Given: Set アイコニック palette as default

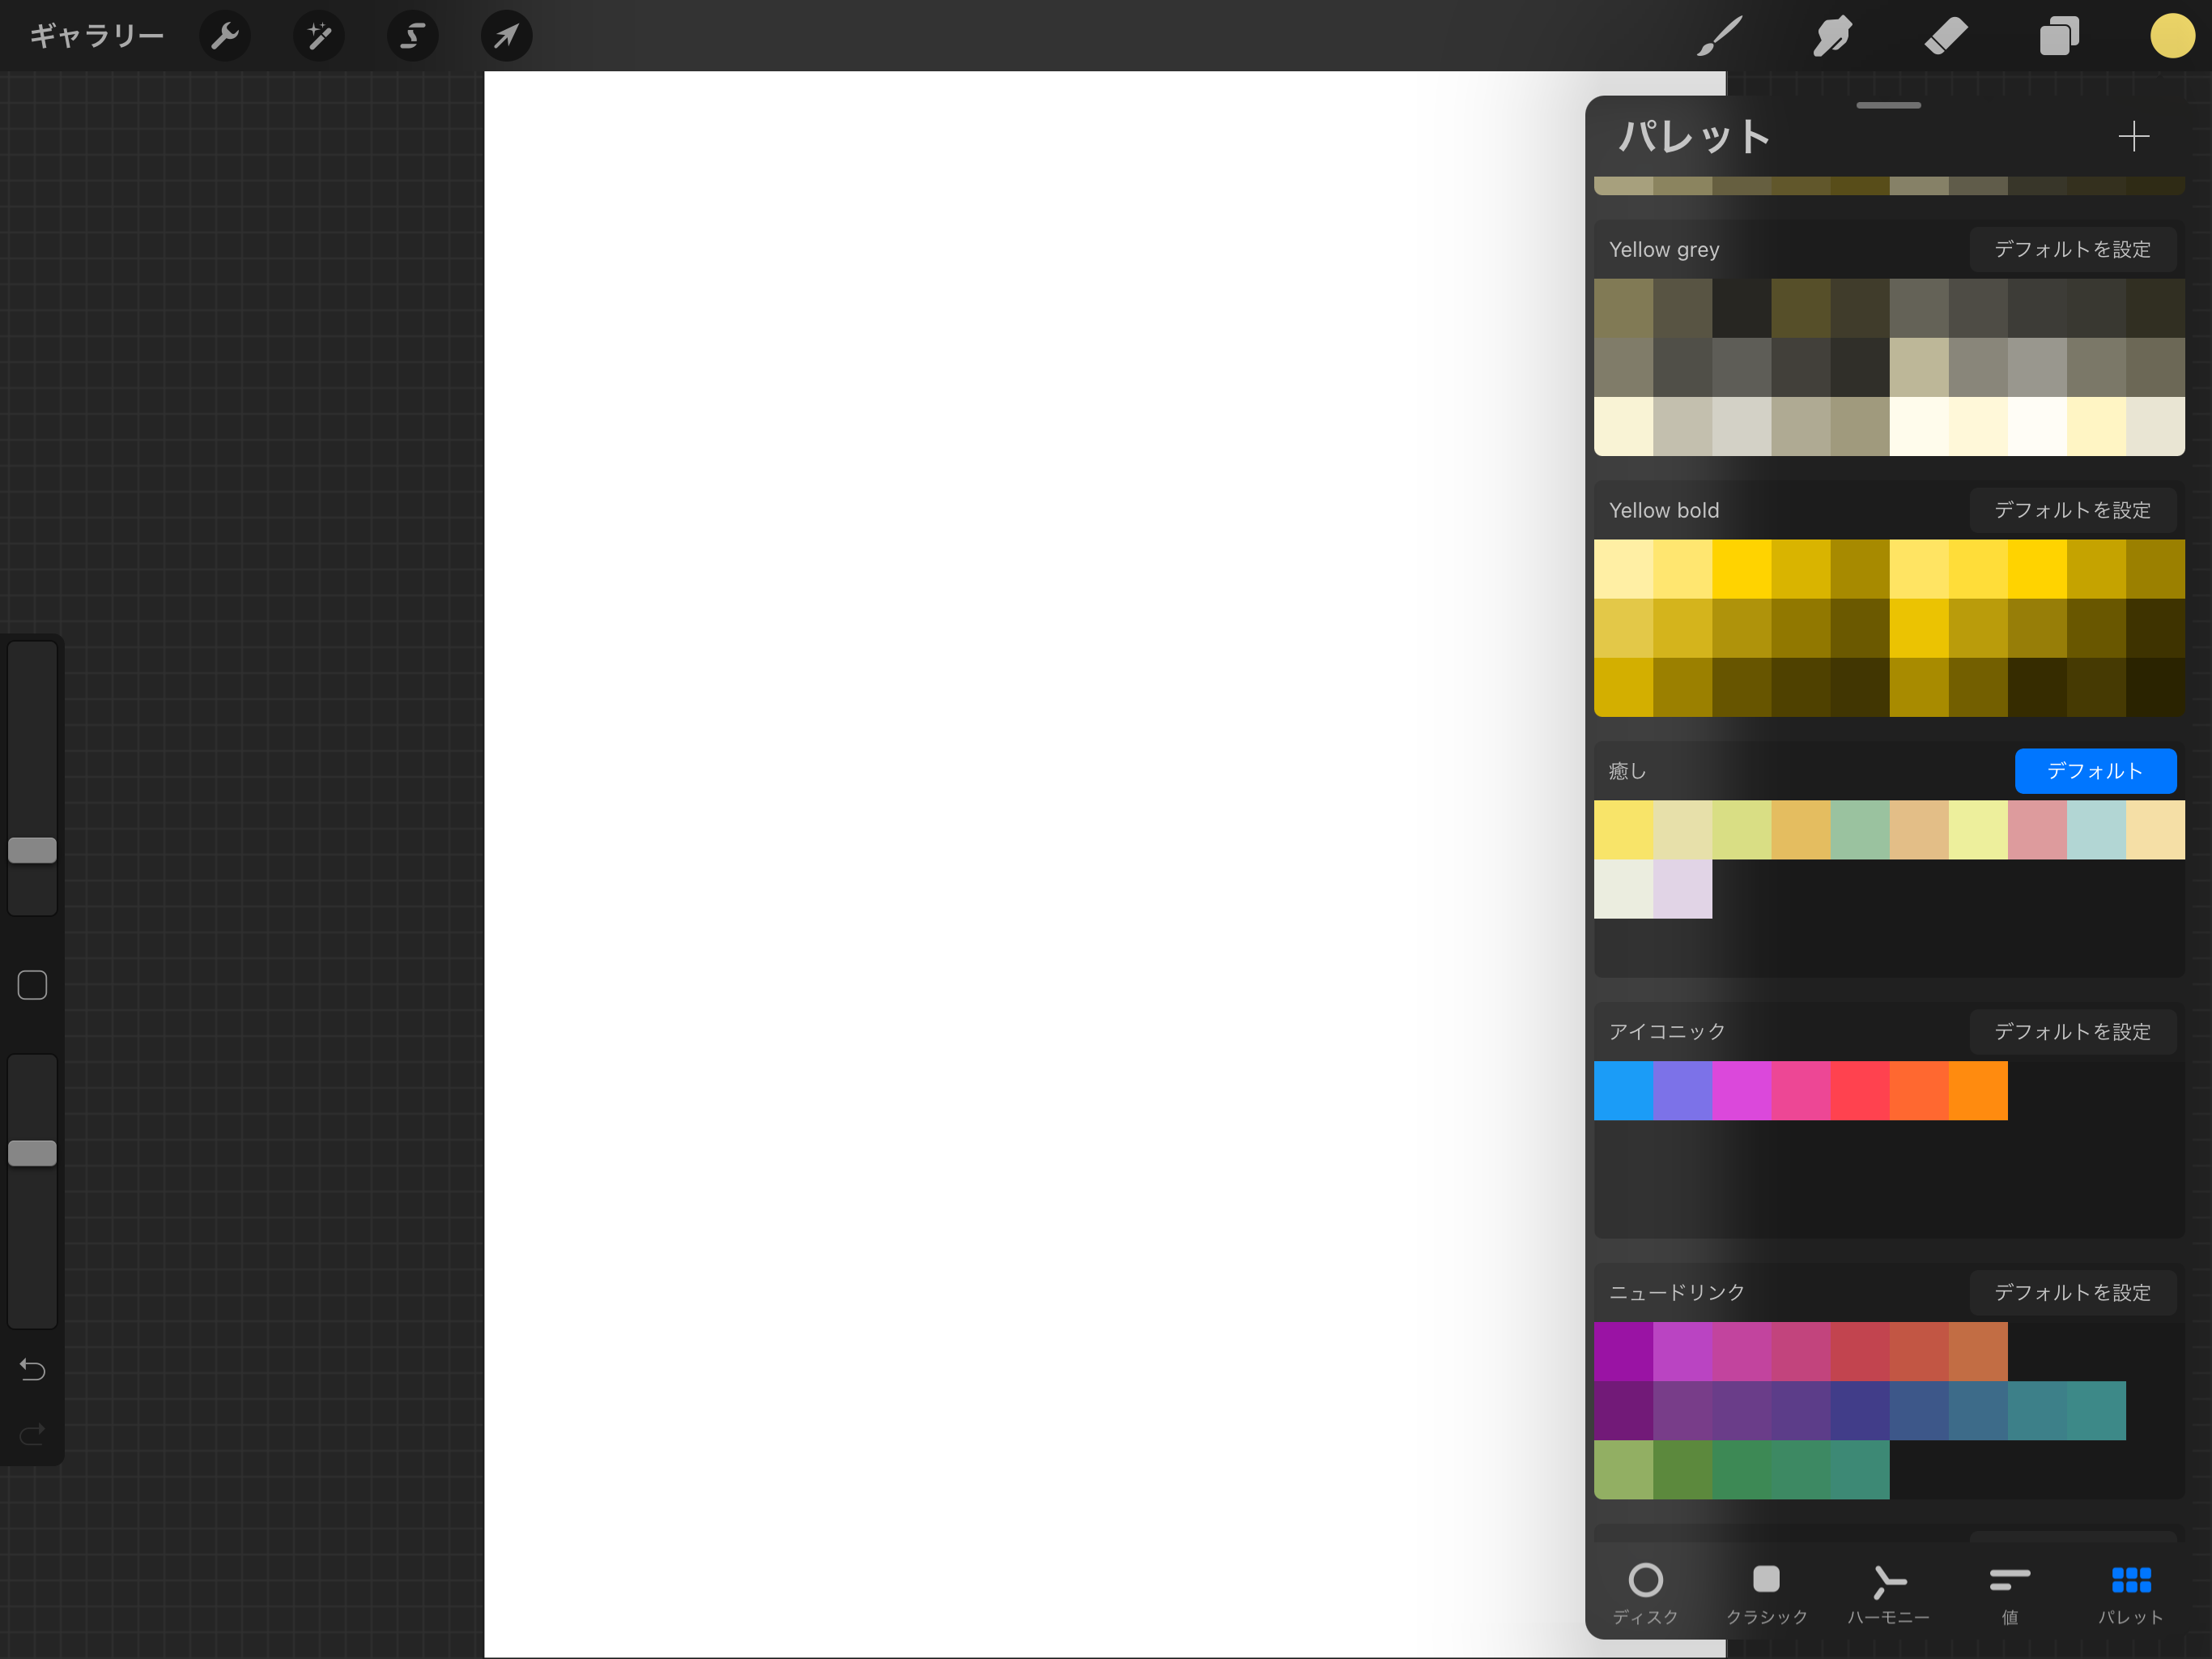Looking at the screenshot, I should pos(2072,1032).
